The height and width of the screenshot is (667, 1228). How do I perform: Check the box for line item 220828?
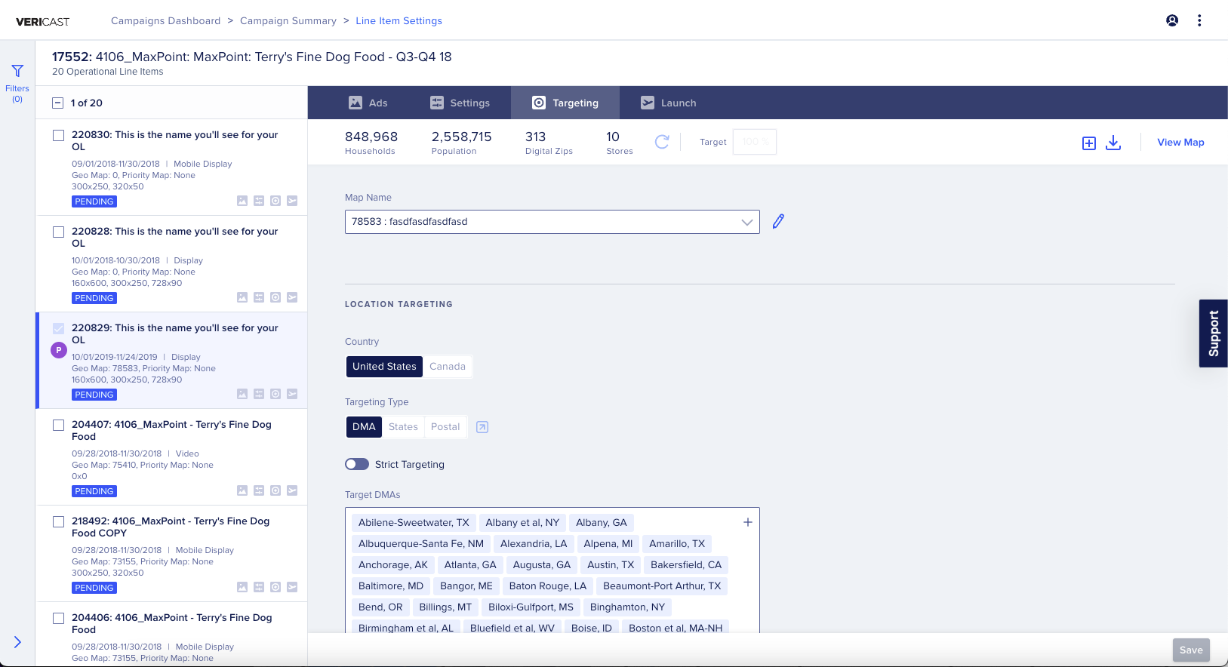tap(58, 232)
